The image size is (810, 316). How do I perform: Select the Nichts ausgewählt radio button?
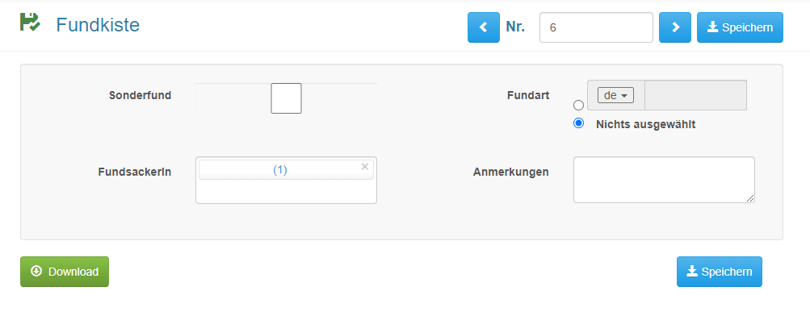(578, 123)
